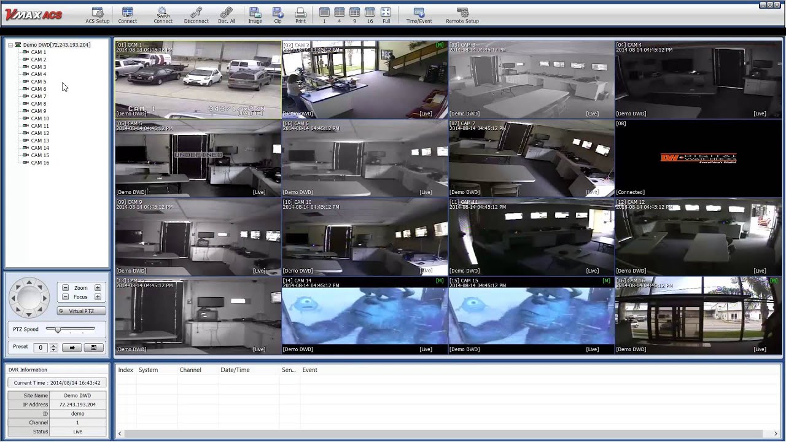Click the Search Connect toolbar icon
Image resolution: width=786 pixels, height=442 pixels.
[x=163, y=15]
